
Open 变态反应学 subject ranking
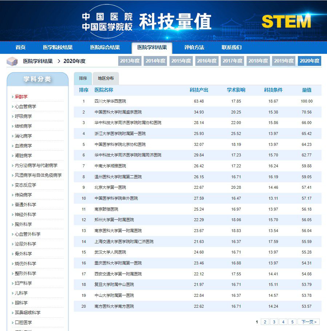point(25,185)
